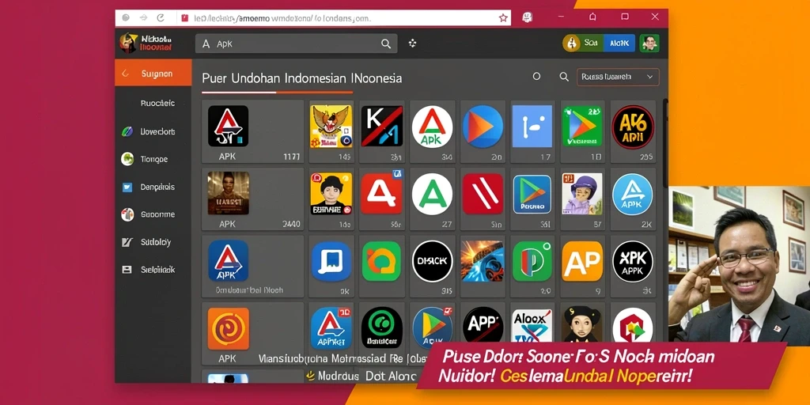Click the browser back button

point(126,17)
